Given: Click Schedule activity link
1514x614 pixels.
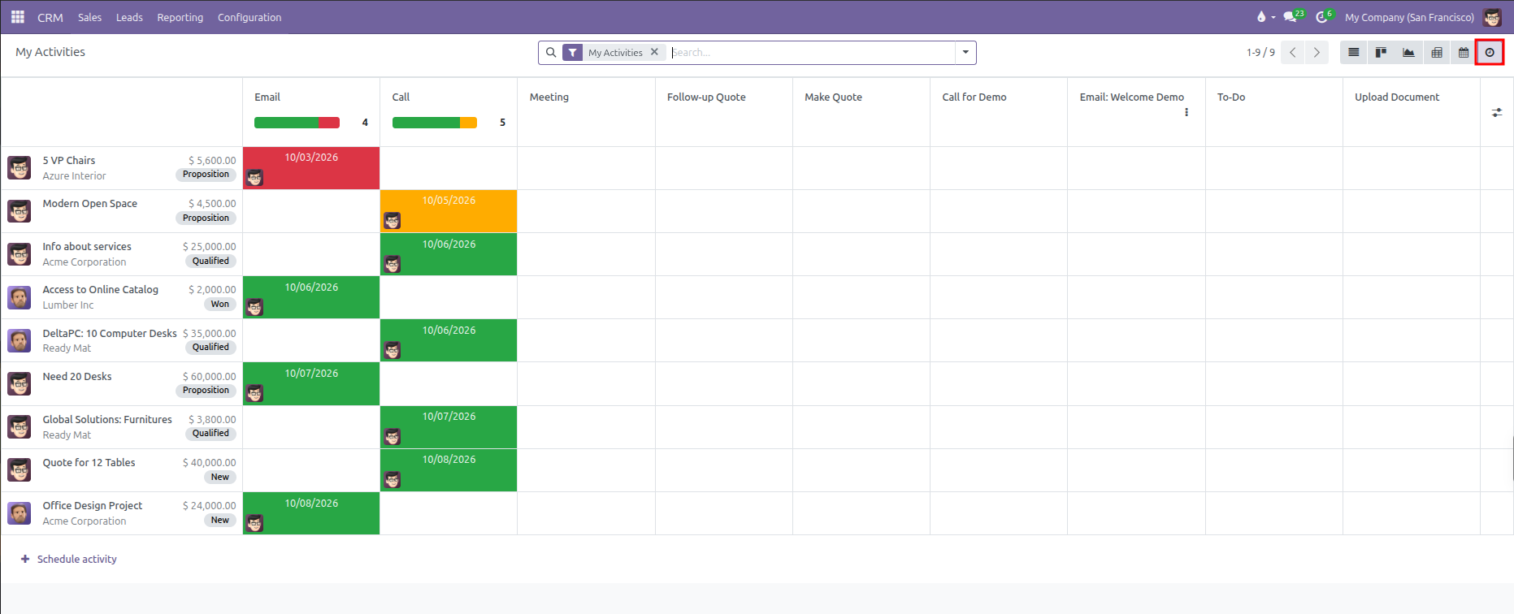Looking at the screenshot, I should pyautogui.click(x=69, y=559).
